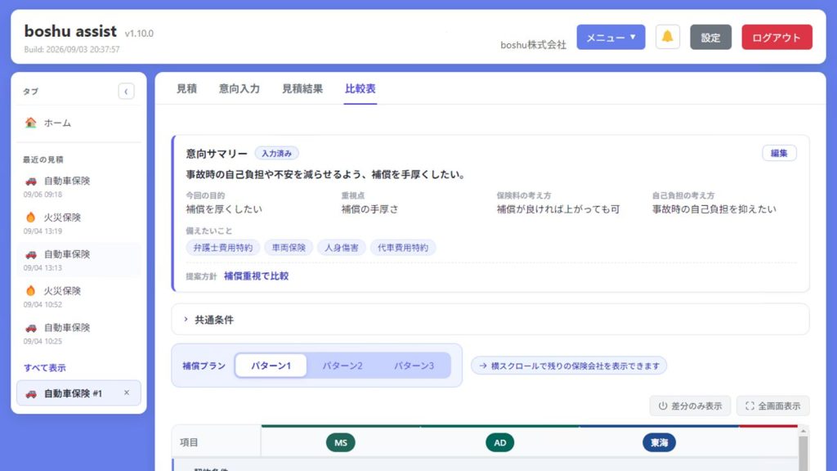This screenshot has height=471, width=837.
Task: Select the 比較表 tab
Action: tap(360, 88)
